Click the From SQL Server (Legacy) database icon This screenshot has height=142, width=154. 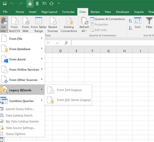pyautogui.click(x=50, y=100)
